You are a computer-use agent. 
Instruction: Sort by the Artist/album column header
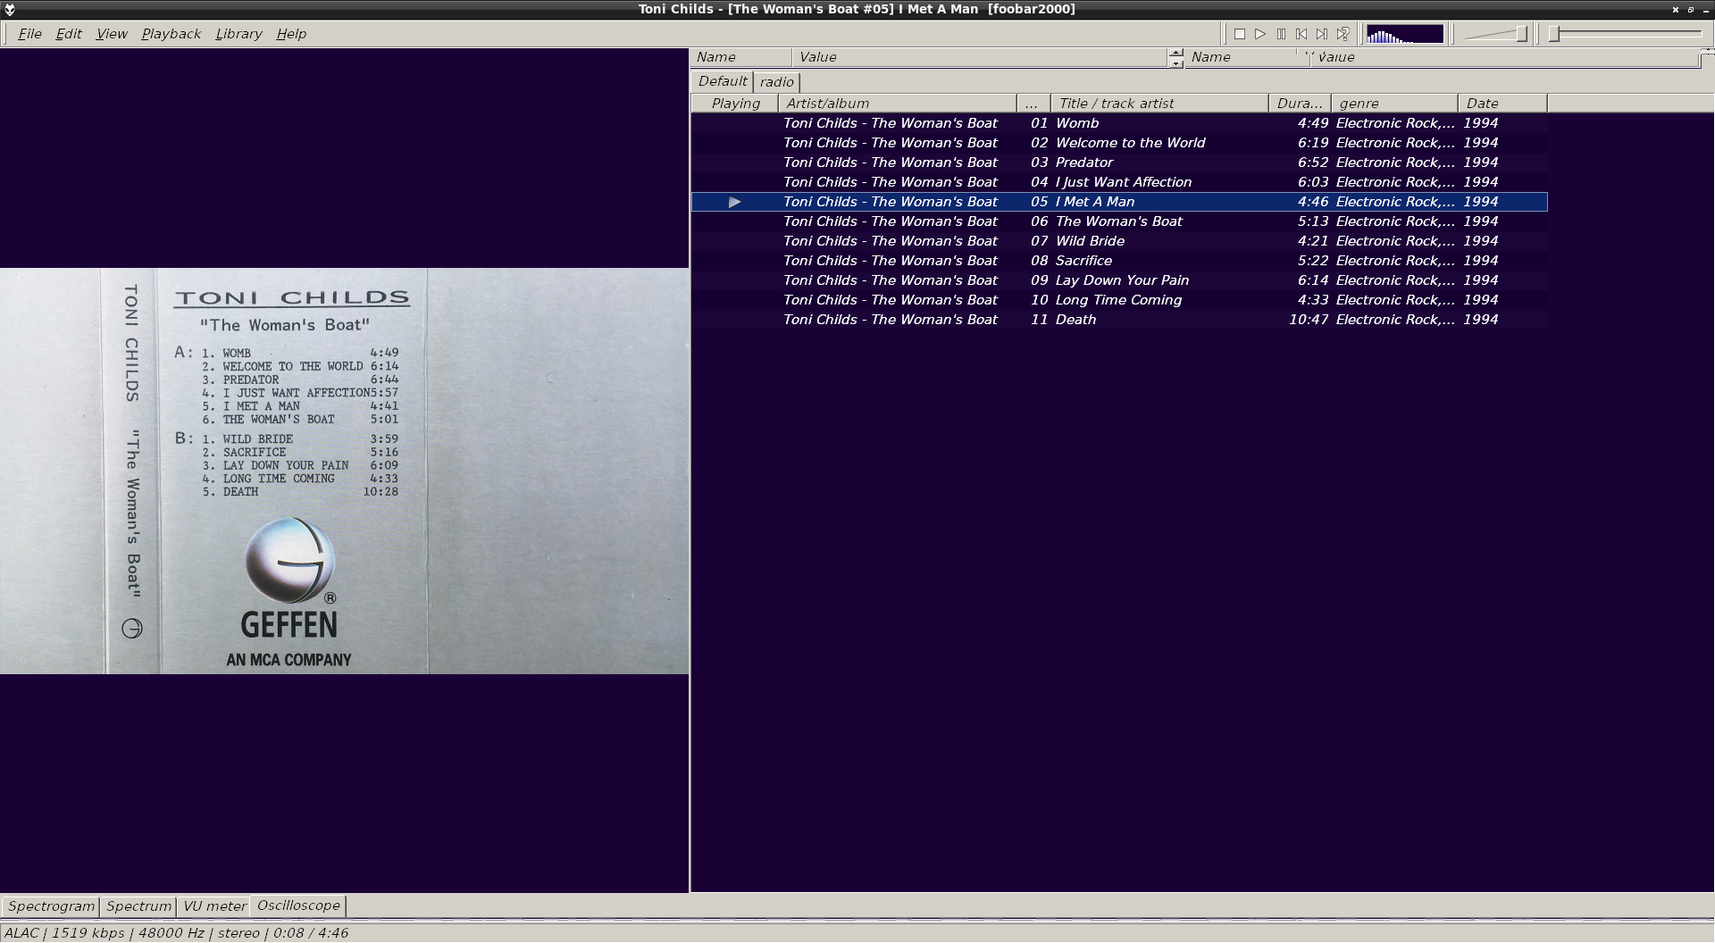click(x=898, y=104)
